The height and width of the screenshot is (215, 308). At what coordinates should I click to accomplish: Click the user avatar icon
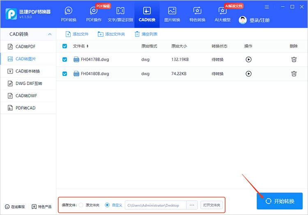click(x=243, y=20)
